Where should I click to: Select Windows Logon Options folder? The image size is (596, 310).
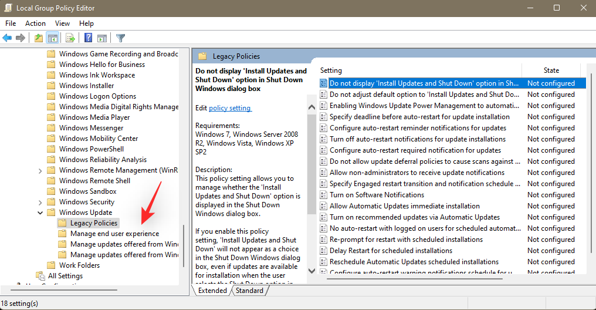(97, 96)
